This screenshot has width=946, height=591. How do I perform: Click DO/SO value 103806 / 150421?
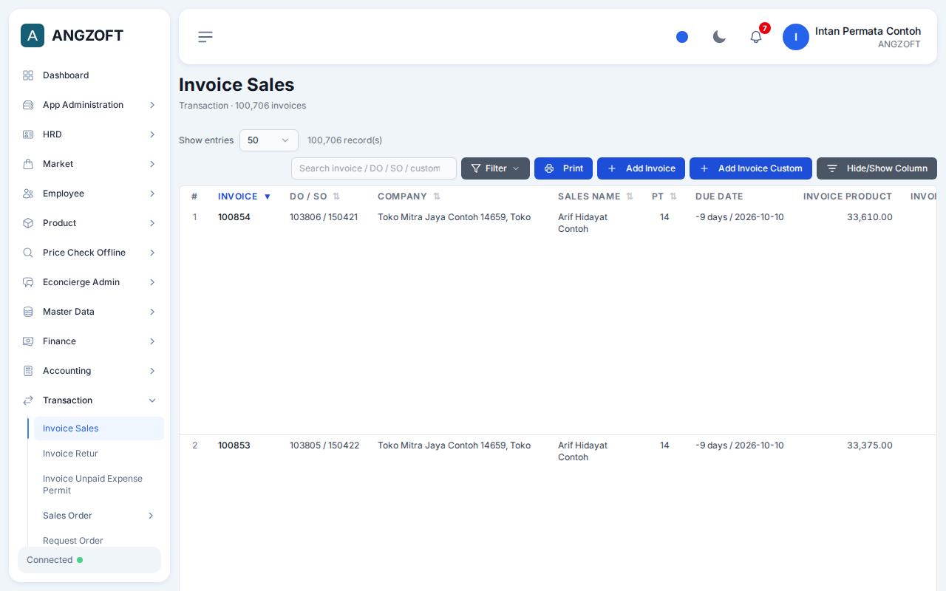pos(324,217)
